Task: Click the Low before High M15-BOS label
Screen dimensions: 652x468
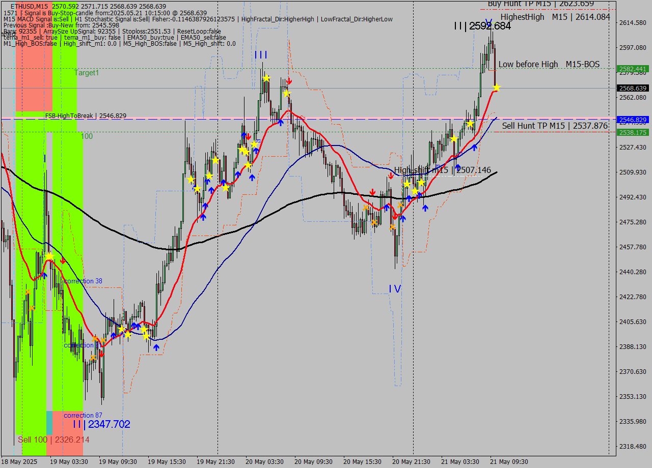Action: (549, 64)
